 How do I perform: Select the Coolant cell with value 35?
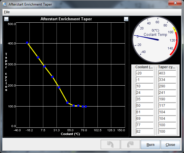145,99
